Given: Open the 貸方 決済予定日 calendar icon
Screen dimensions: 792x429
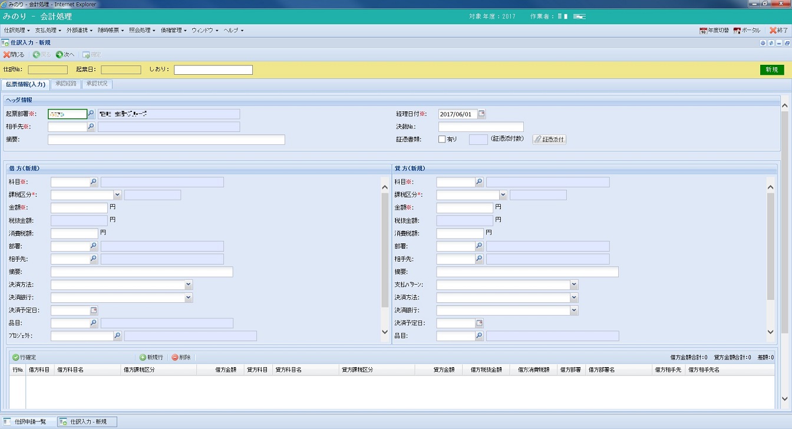Looking at the screenshot, I should [479, 323].
